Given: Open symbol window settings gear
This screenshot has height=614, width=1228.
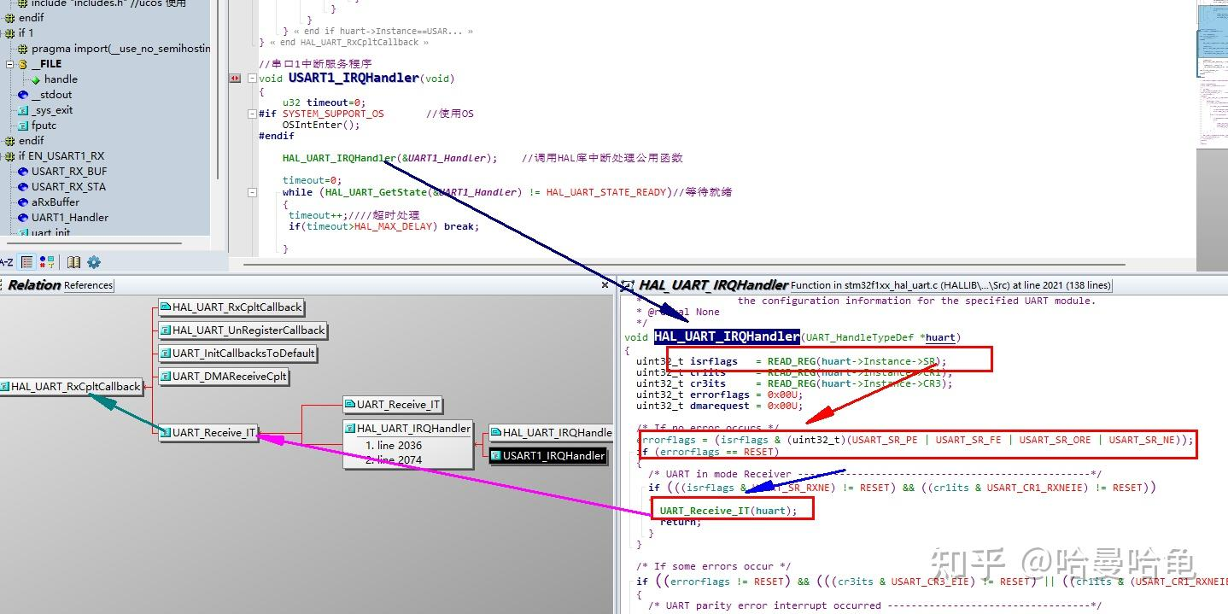Looking at the screenshot, I should point(94,262).
